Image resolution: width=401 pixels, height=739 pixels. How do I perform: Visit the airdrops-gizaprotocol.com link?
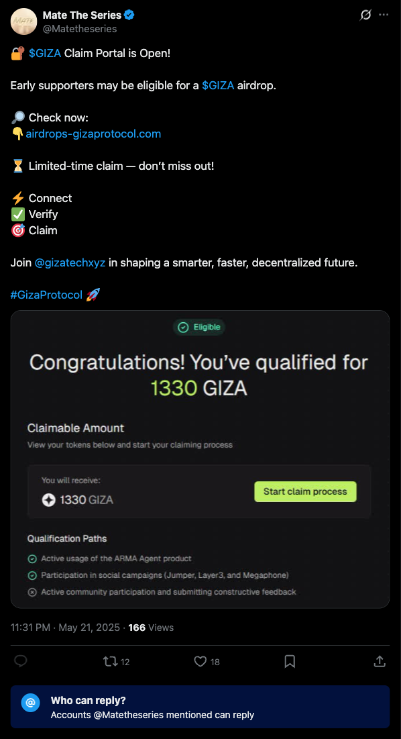click(x=93, y=134)
